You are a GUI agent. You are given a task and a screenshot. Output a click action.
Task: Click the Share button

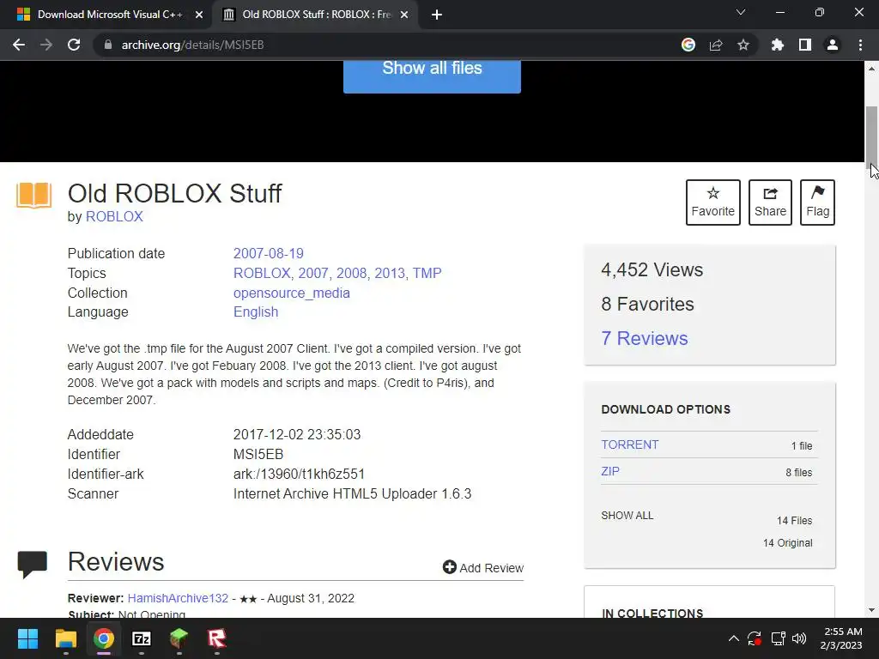tap(770, 203)
